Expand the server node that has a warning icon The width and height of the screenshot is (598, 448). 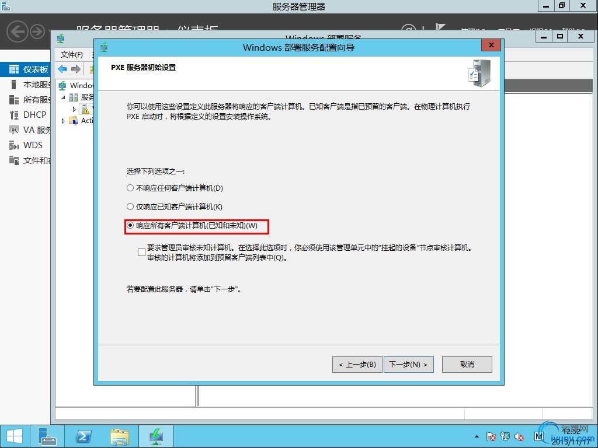pyautogui.click(x=74, y=109)
